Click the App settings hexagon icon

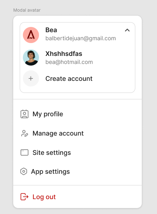[x=24, y=171]
